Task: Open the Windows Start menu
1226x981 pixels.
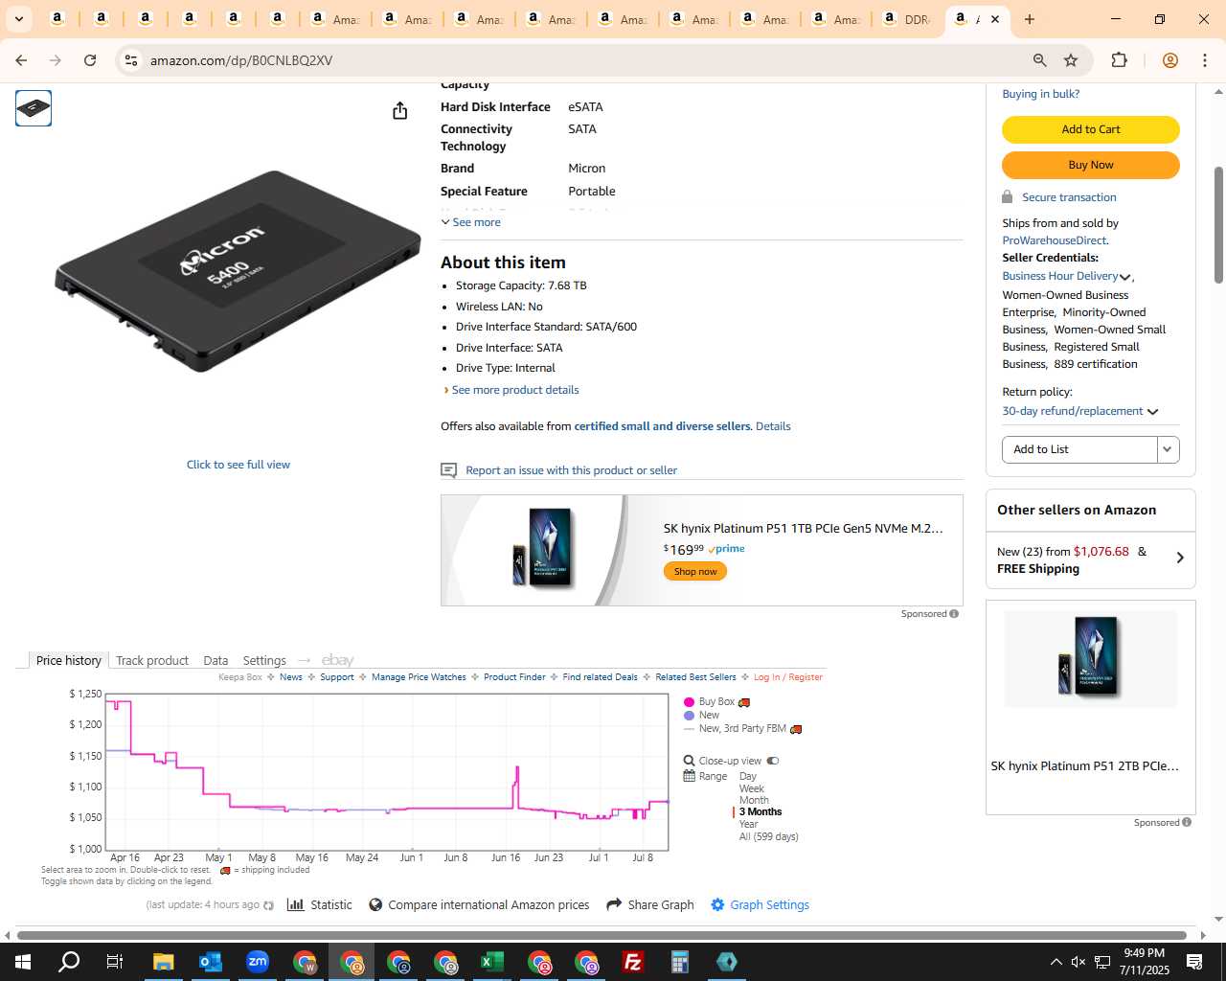Action: coord(23,962)
